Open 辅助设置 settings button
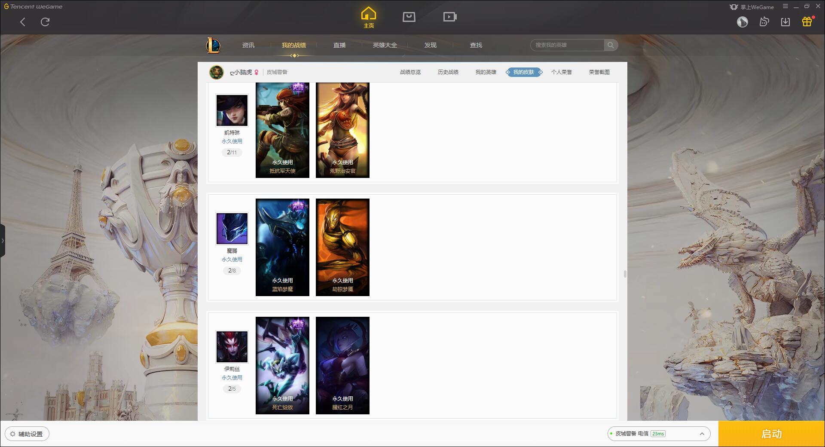The width and height of the screenshot is (825, 447). (27, 434)
